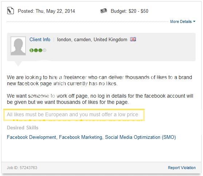This screenshot has width=203, height=176.
Task: Click the Report Violation link
Action: (x=182, y=168)
